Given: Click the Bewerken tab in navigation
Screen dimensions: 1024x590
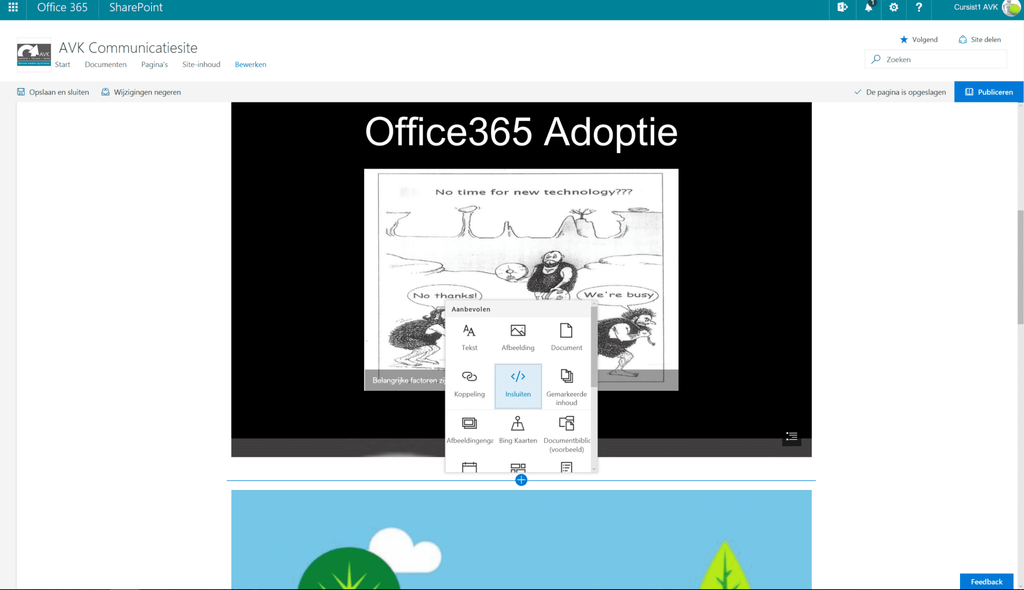Looking at the screenshot, I should coord(250,64).
